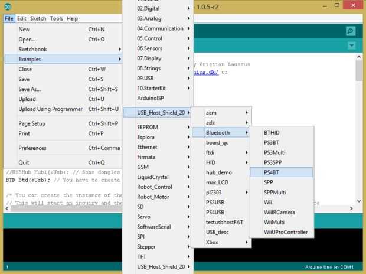Expand the 08.Strings examples
The height and width of the screenshot is (274, 366).
pos(158,68)
